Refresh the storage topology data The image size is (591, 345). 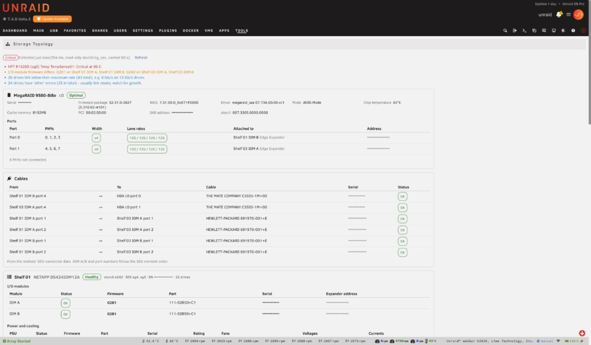click(141, 58)
